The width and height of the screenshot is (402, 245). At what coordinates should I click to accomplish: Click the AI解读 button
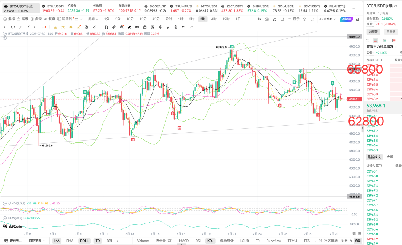[346, 19]
